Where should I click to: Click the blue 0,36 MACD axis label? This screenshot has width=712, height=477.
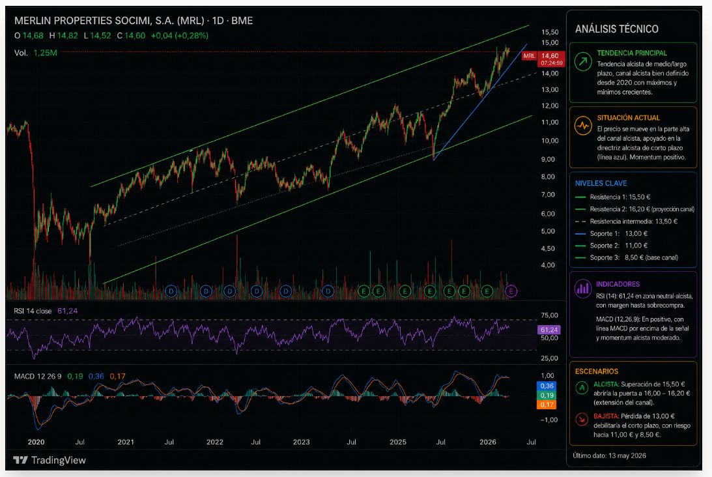(x=547, y=386)
